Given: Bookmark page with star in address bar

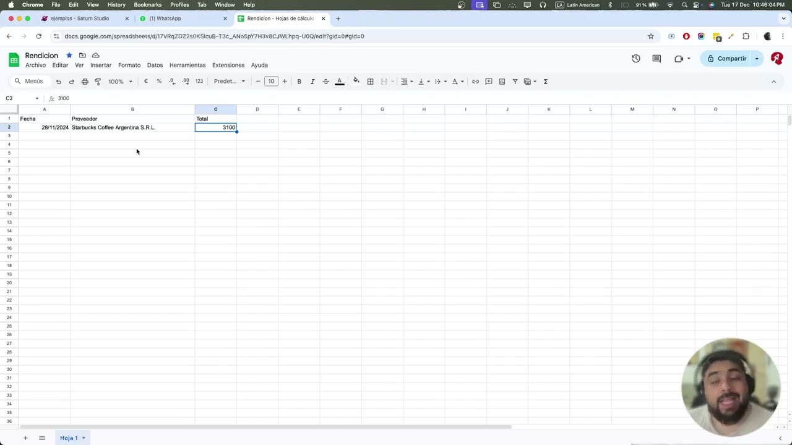Looking at the screenshot, I should (651, 36).
